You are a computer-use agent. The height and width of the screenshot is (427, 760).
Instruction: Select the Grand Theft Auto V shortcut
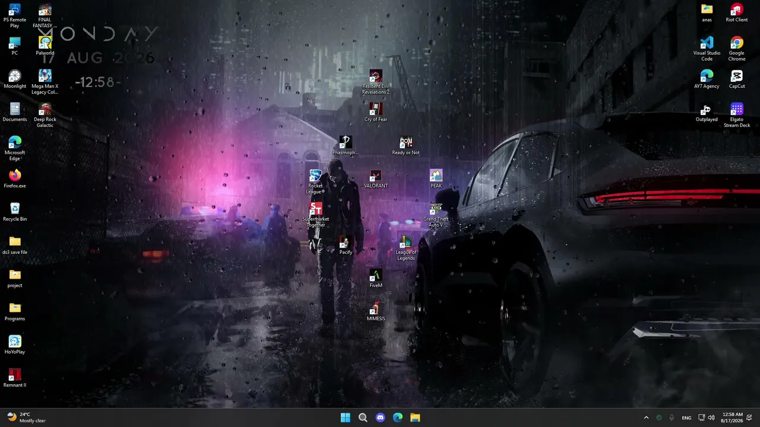tap(436, 215)
